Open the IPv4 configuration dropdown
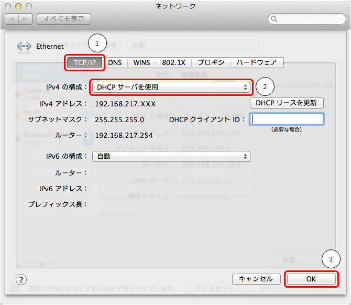 click(171, 87)
